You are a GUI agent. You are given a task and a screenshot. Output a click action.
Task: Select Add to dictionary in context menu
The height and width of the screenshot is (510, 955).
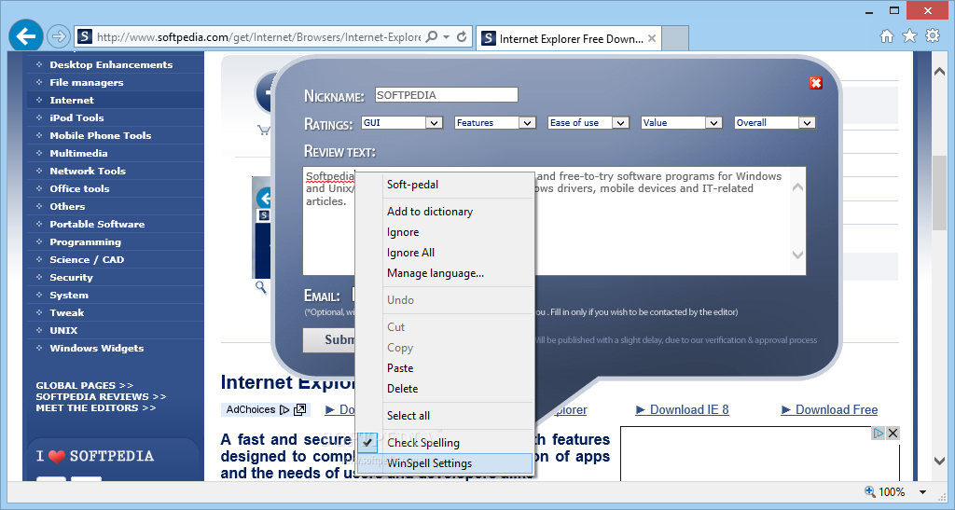click(445, 212)
